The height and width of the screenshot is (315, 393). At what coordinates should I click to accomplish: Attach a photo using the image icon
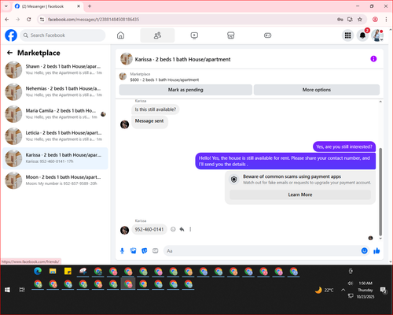pos(134,251)
